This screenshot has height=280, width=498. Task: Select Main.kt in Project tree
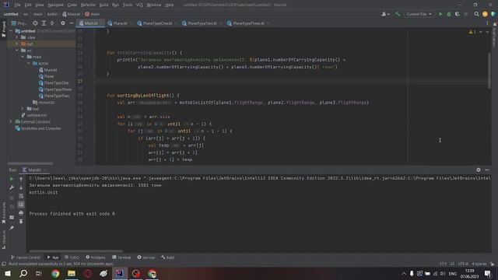47,70
